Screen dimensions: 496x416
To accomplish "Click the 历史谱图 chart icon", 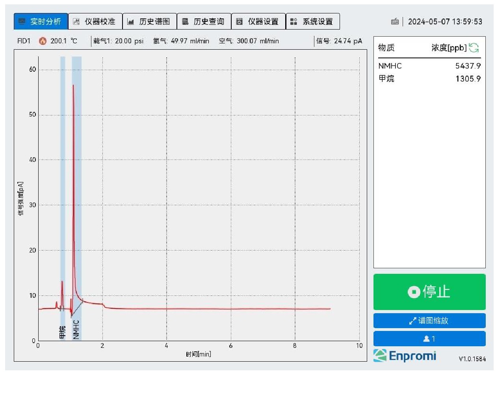I will click(131, 21).
